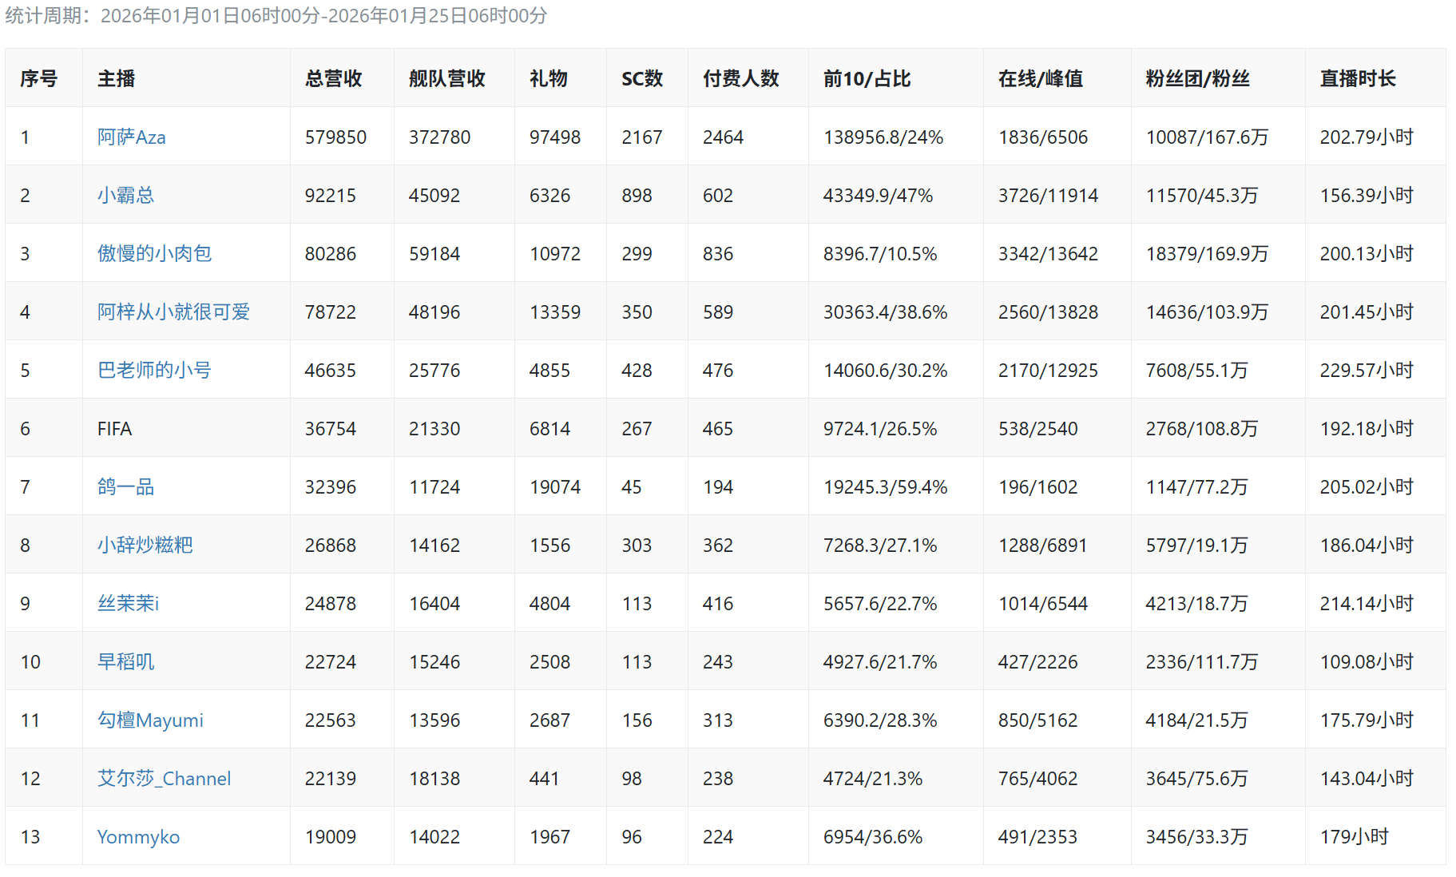Click the 勾檀Mayumi link
The image size is (1456, 877).
pyautogui.click(x=150, y=720)
